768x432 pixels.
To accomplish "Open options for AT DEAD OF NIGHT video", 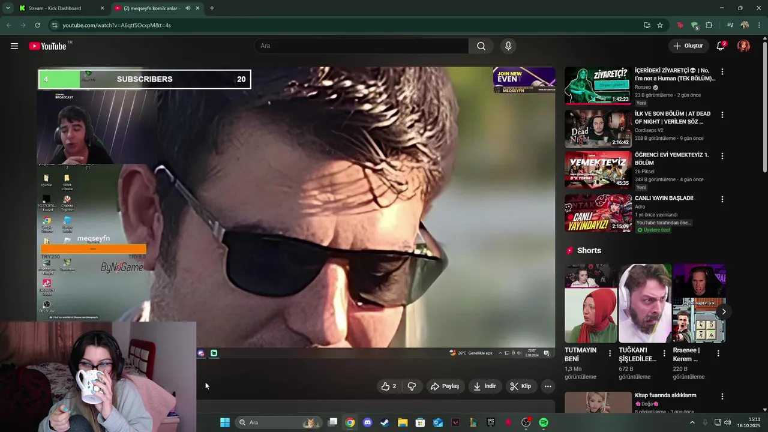I will (x=722, y=115).
